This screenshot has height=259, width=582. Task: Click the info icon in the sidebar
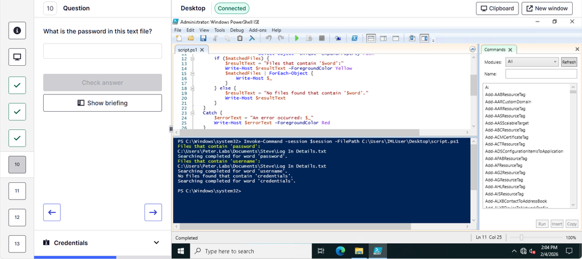pos(17,30)
